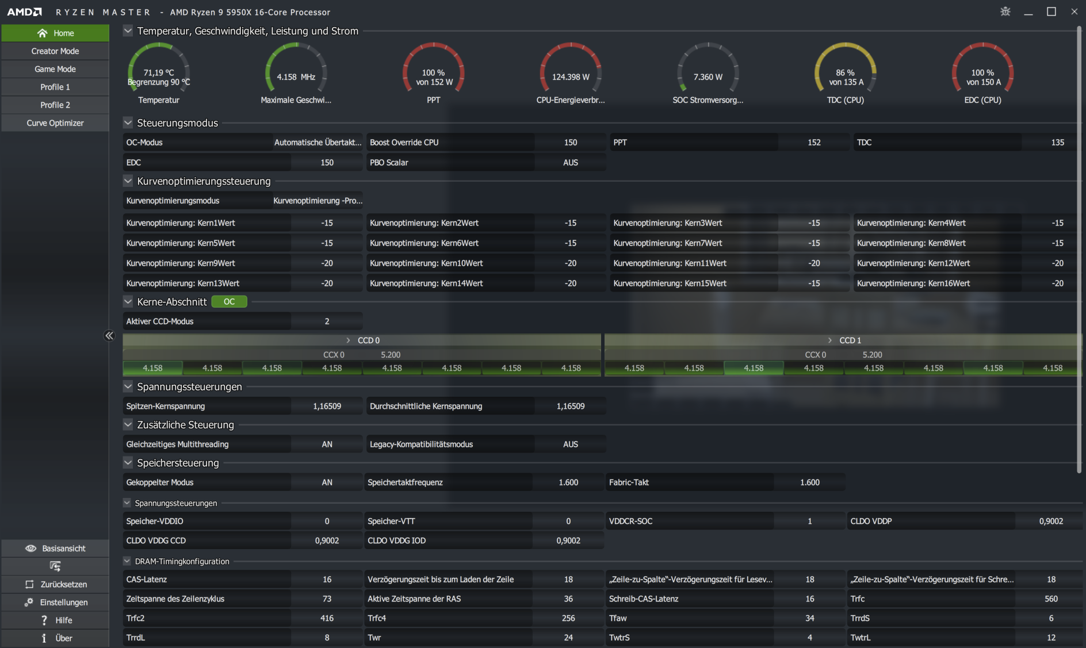1086x648 pixels.
Task: Expand the CCD 0 chevron
Action: pyautogui.click(x=348, y=340)
